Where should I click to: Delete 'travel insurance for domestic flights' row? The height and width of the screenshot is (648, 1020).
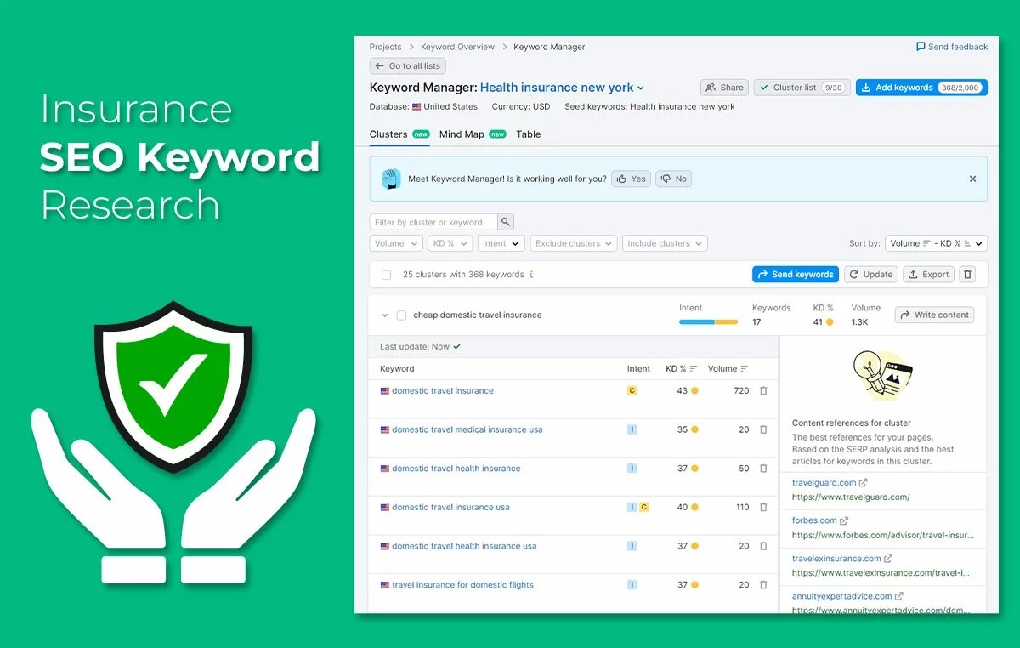763,585
